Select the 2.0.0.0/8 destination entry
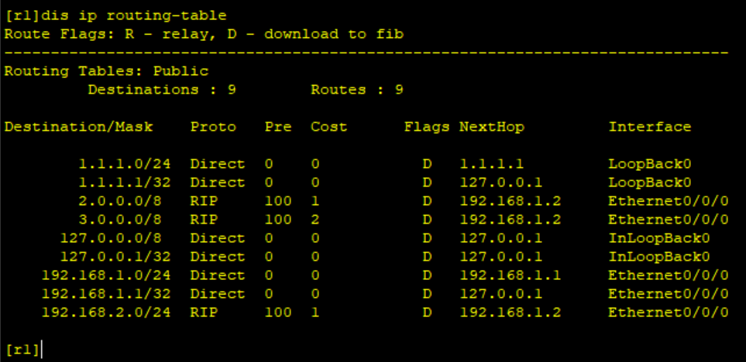Screen dimensions: 746x362 (x=120, y=201)
